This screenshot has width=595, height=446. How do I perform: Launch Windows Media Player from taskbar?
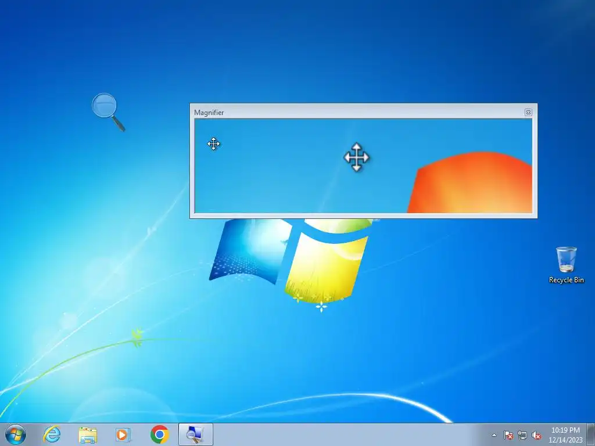coord(123,434)
